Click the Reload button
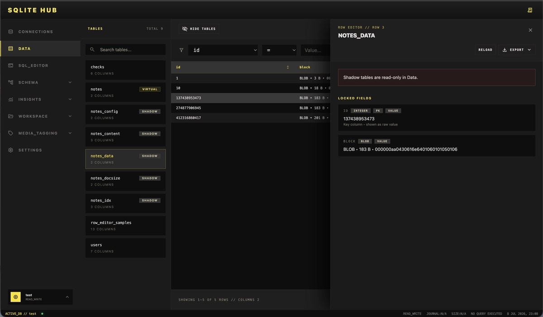 coord(485,50)
